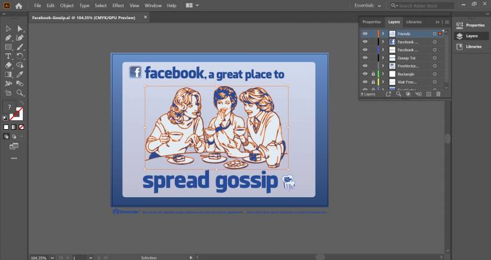Delete selection with Layers trash icon
This screenshot has height=260, width=491.
point(438,94)
